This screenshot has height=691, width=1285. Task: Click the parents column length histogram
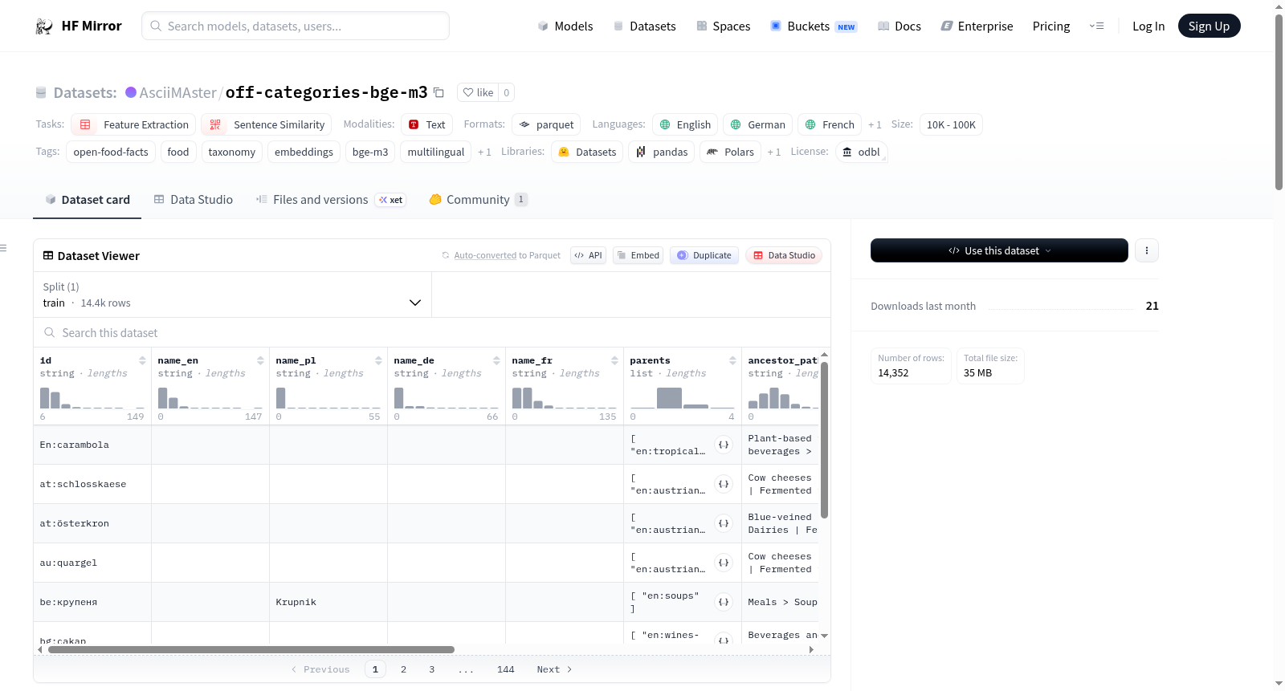pyautogui.click(x=683, y=398)
